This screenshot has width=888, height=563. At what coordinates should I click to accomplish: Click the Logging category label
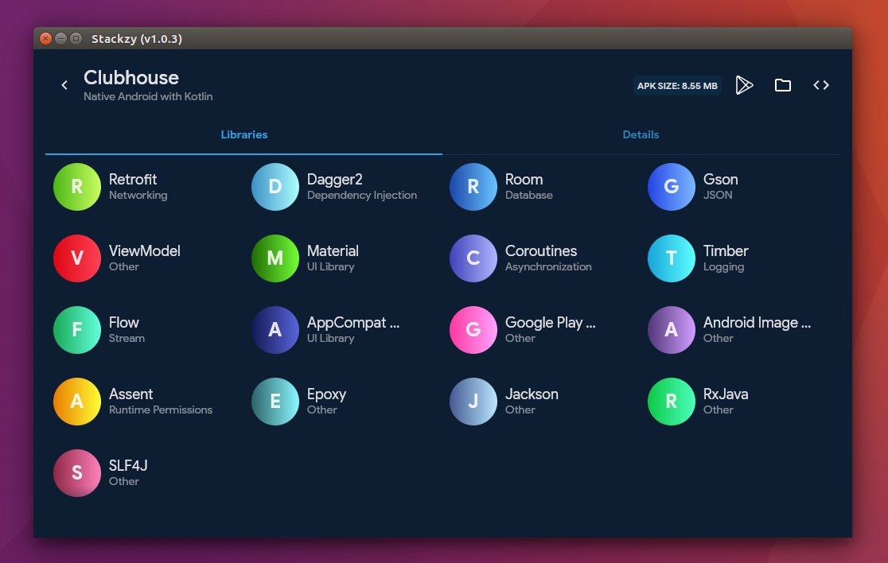point(723,267)
